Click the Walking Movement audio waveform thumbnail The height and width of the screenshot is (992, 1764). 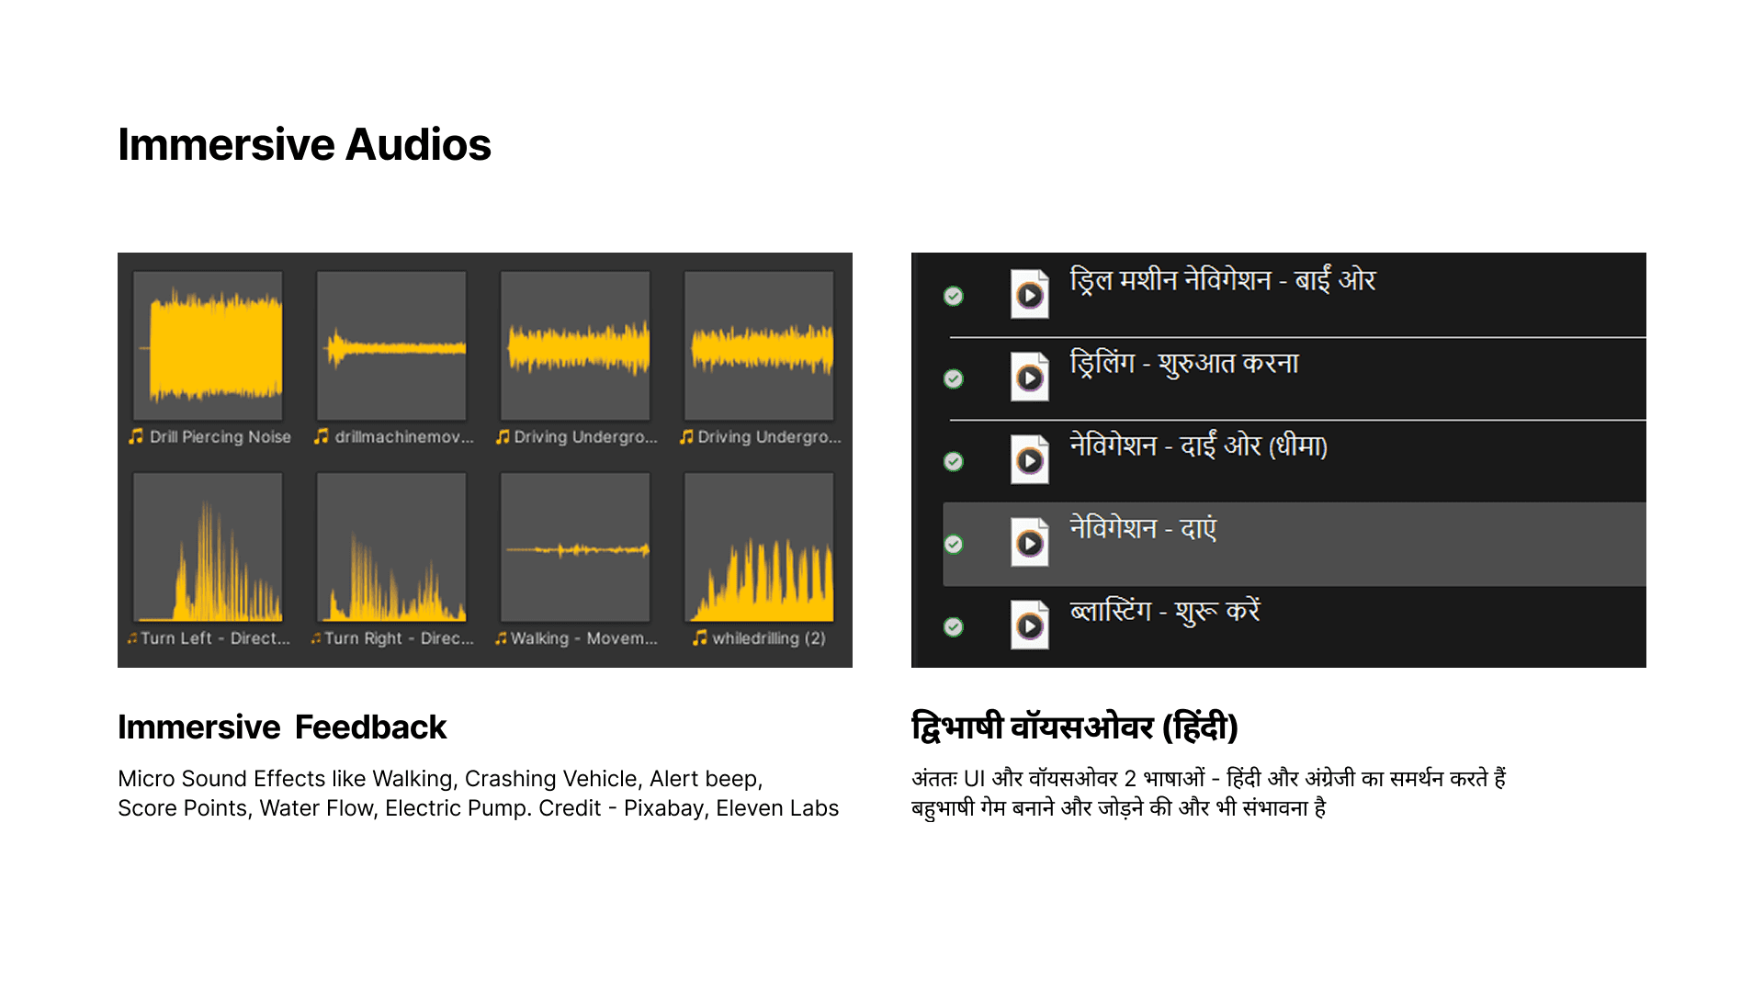tap(575, 548)
